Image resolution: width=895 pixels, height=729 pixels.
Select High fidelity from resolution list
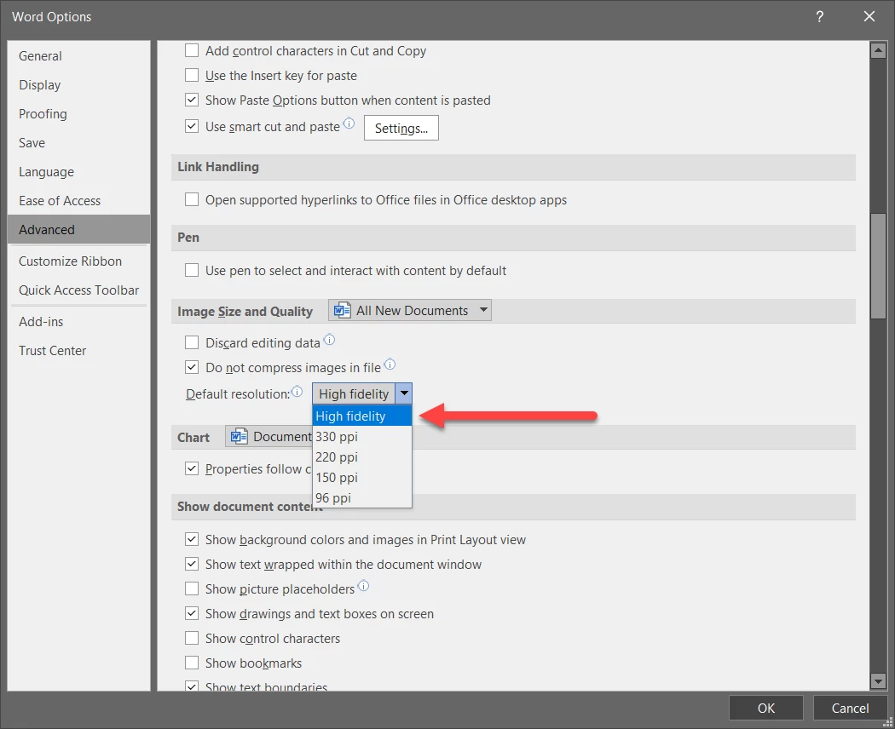362,416
